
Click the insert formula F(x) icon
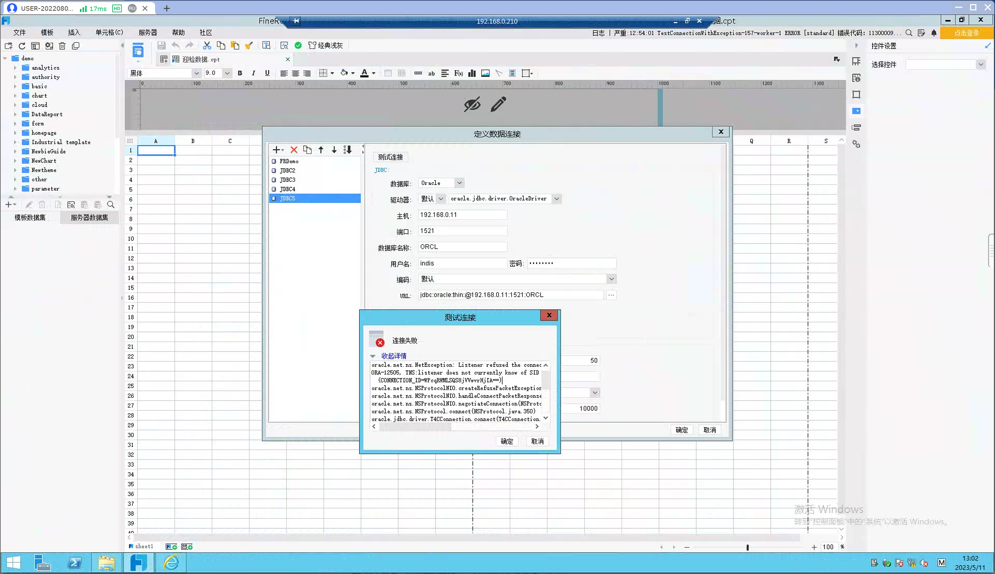click(458, 73)
